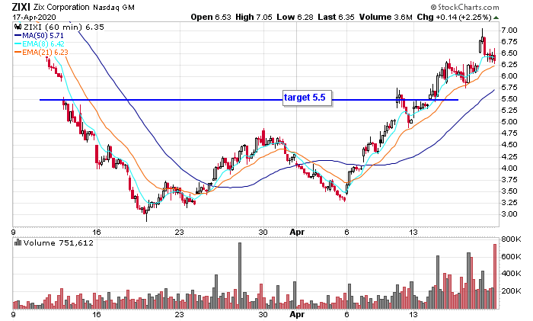Click the 5.50 price axis label

point(509,98)
